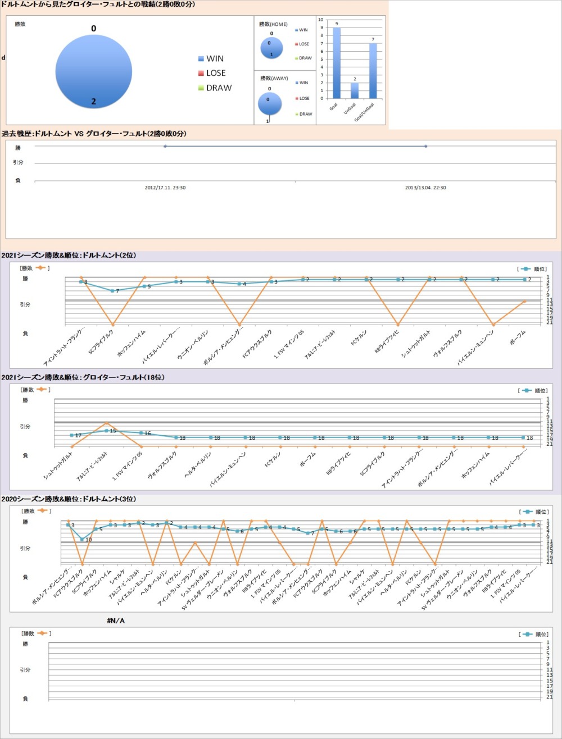
Task: Click the teal 順位 legend marker in the empty #N/A chart
Action: pyautogui.click(x=526, y=634)
